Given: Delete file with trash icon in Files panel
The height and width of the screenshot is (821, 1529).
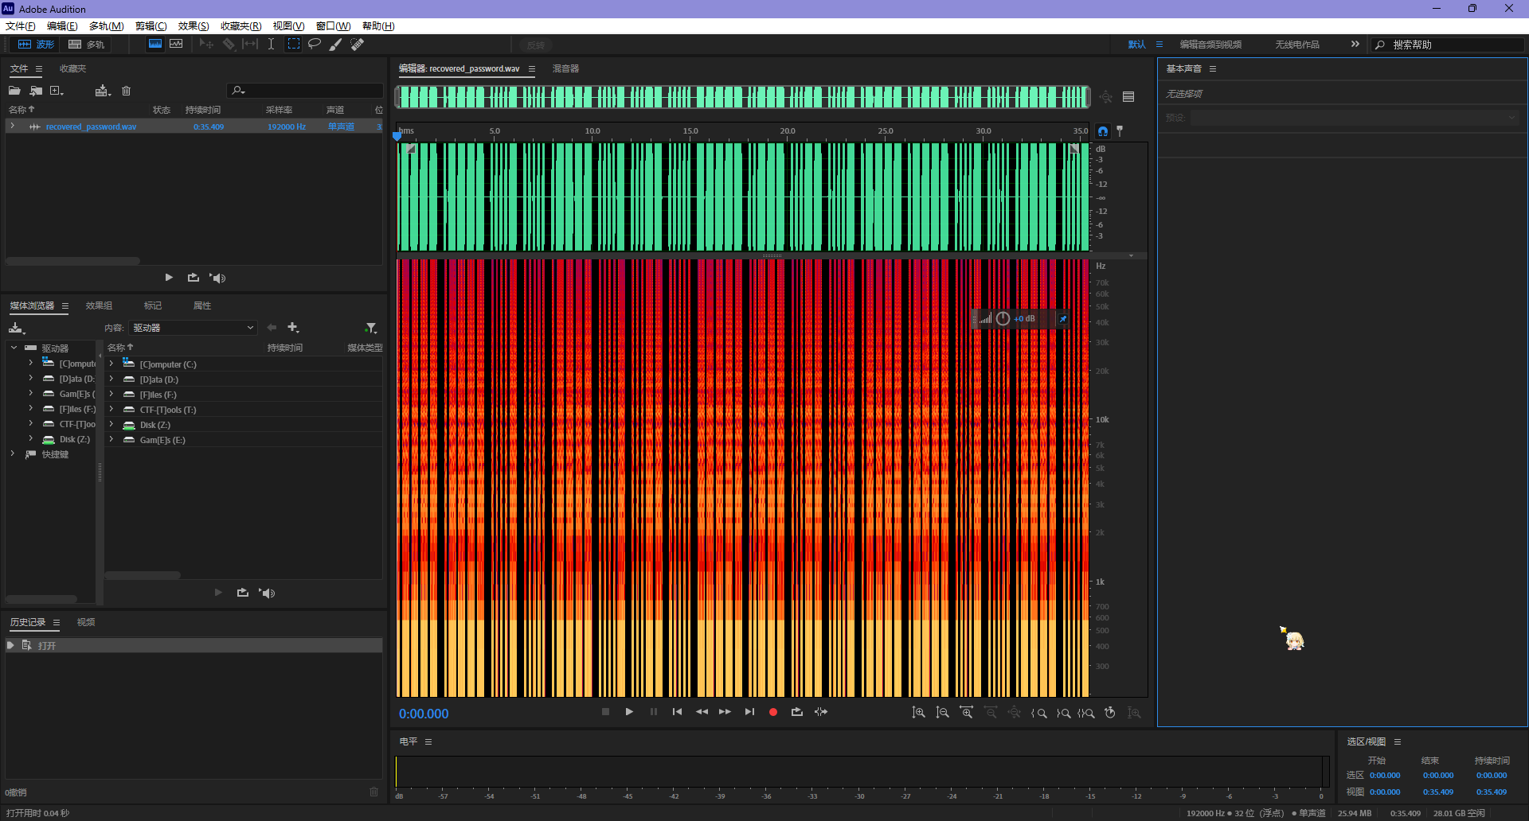Looking at the screenshot, I should tap(126, 91).
